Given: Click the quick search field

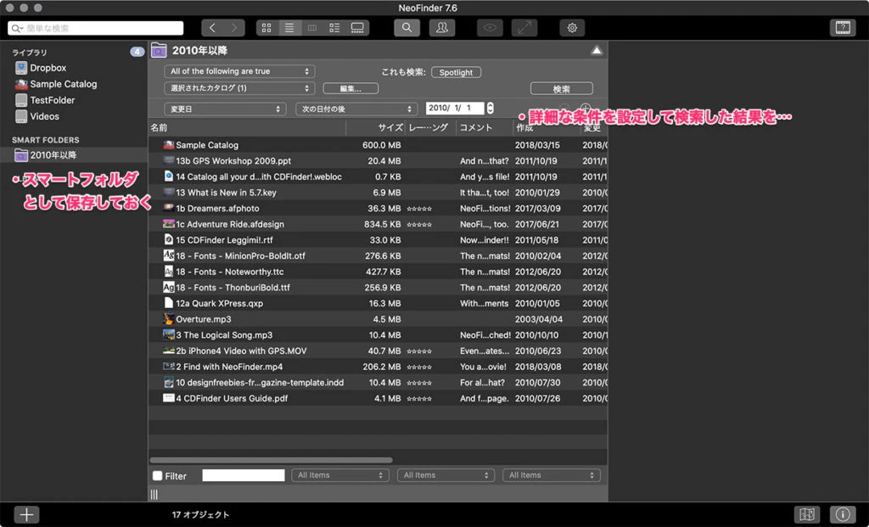Looking at the screenshot, I should [x=95, y=28].
